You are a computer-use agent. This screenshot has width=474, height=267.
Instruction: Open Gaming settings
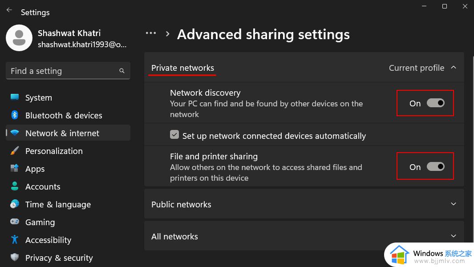click(68, 222)
